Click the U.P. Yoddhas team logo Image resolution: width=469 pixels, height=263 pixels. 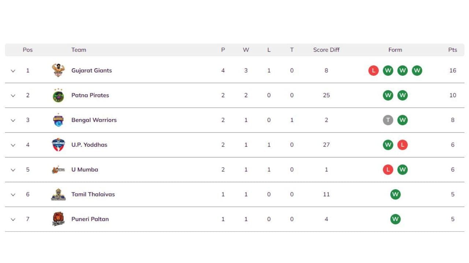(58, 145)
